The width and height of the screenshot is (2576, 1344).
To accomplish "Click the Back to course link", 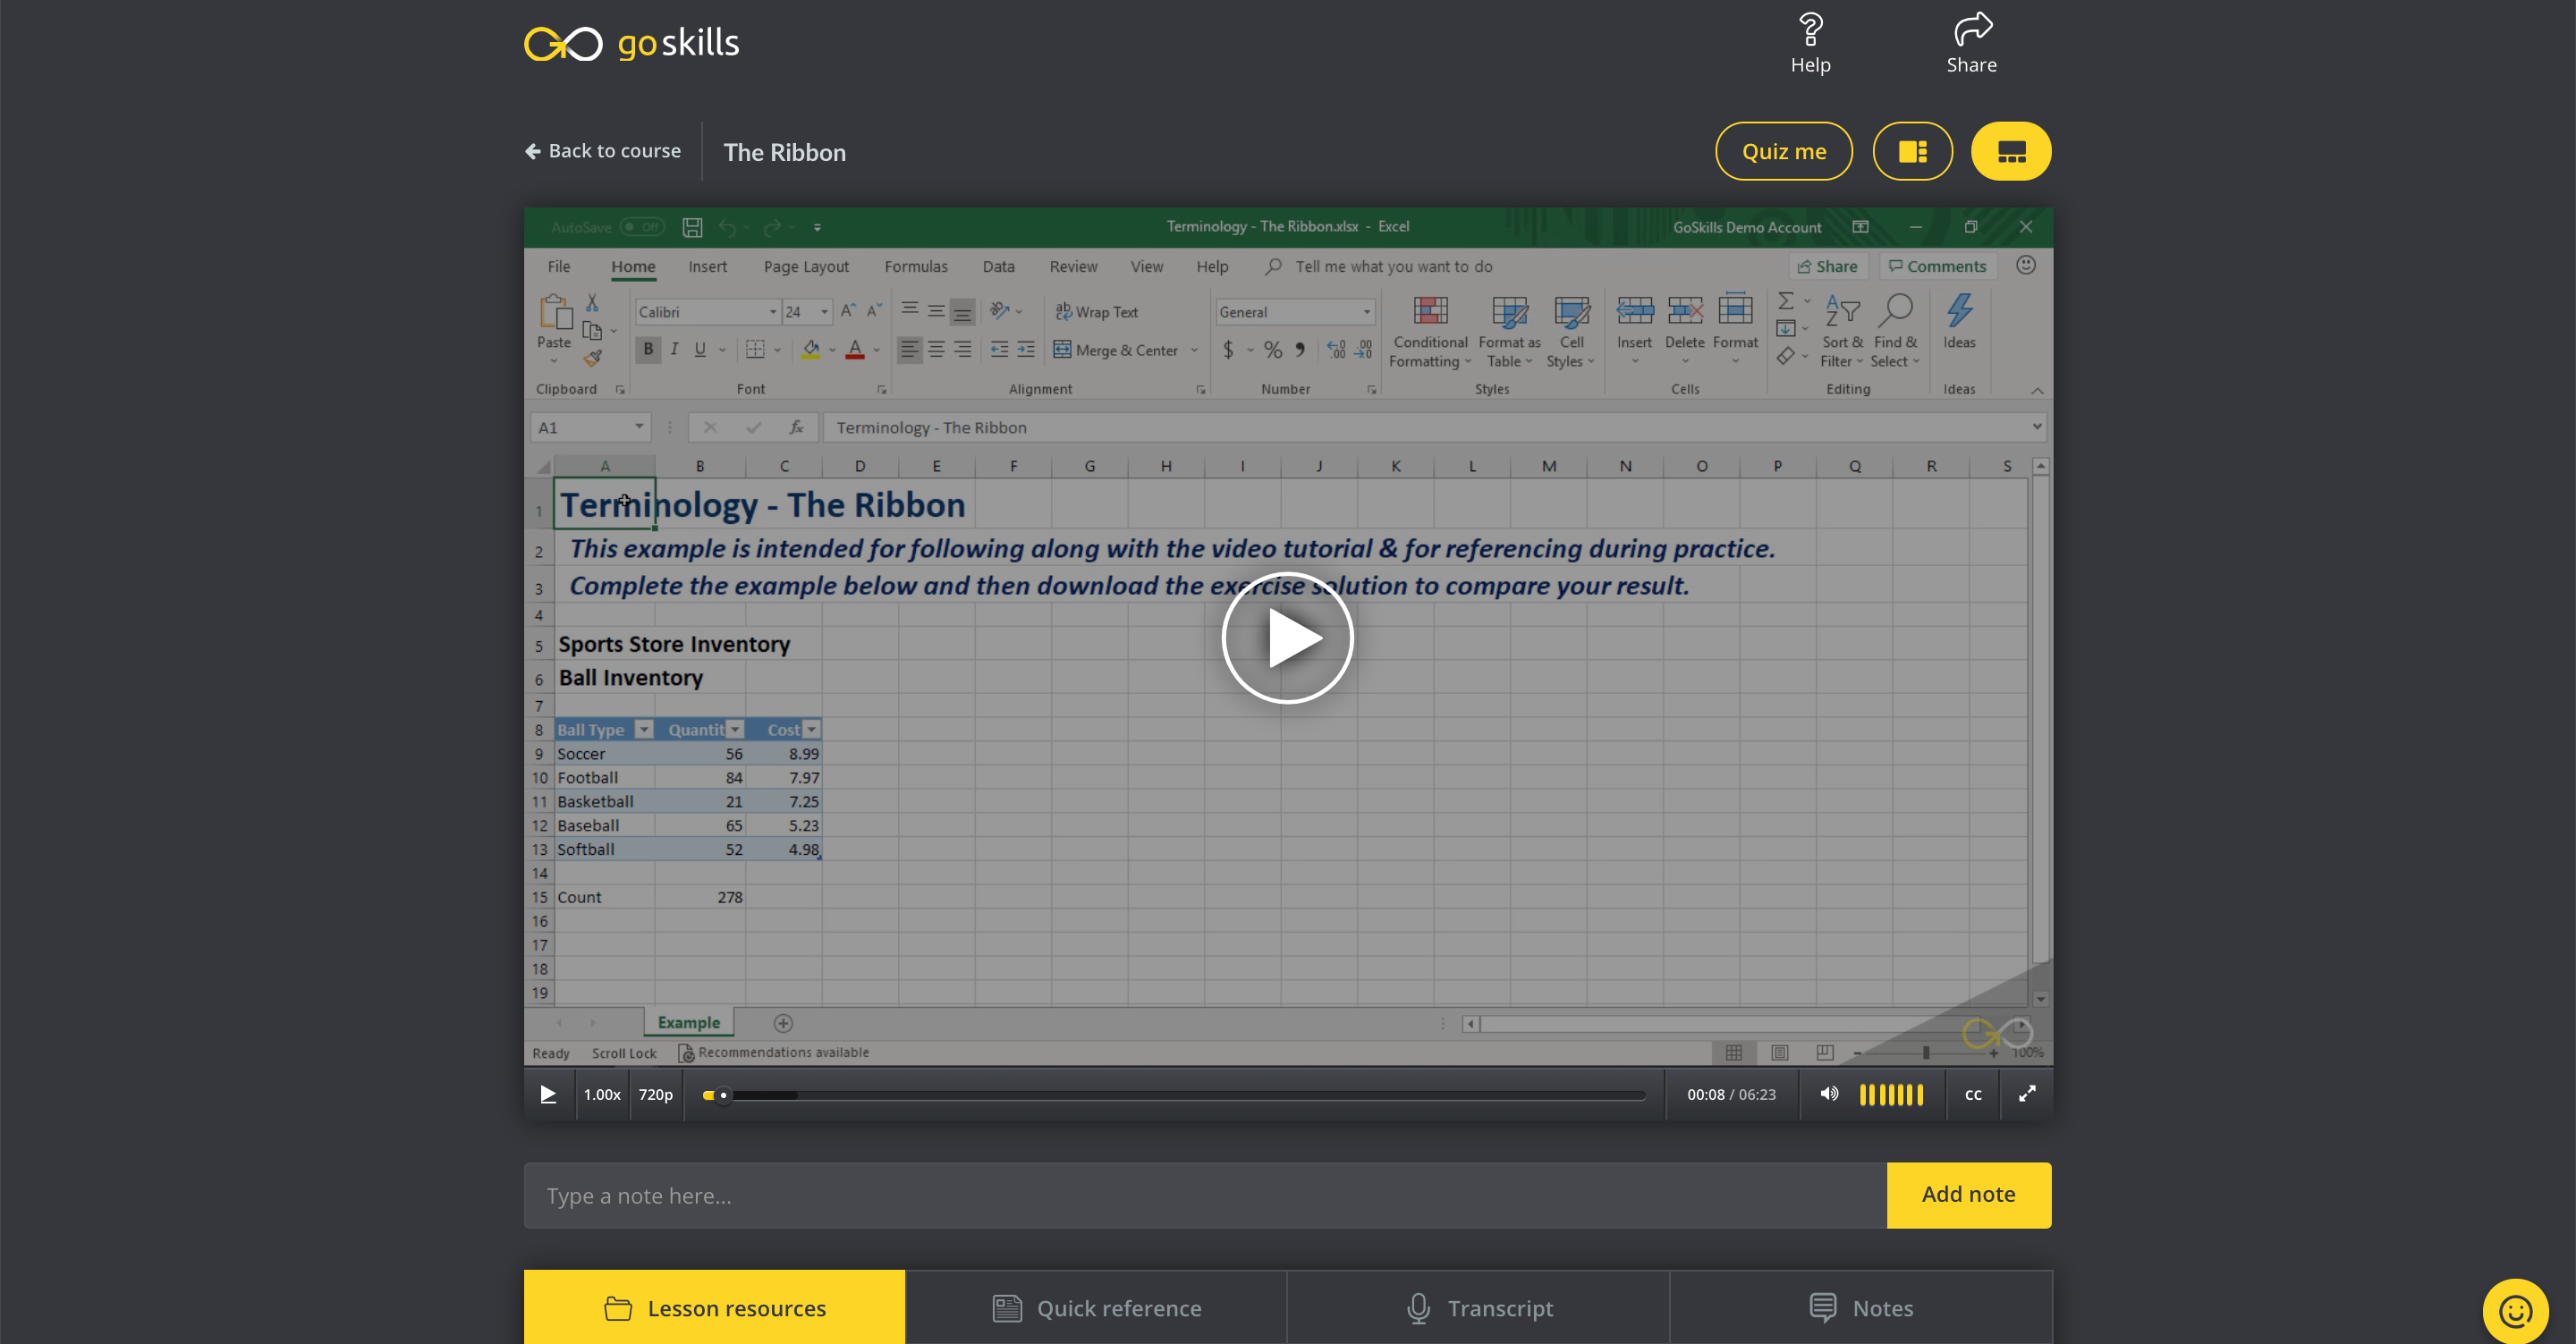I will (602, 150).
